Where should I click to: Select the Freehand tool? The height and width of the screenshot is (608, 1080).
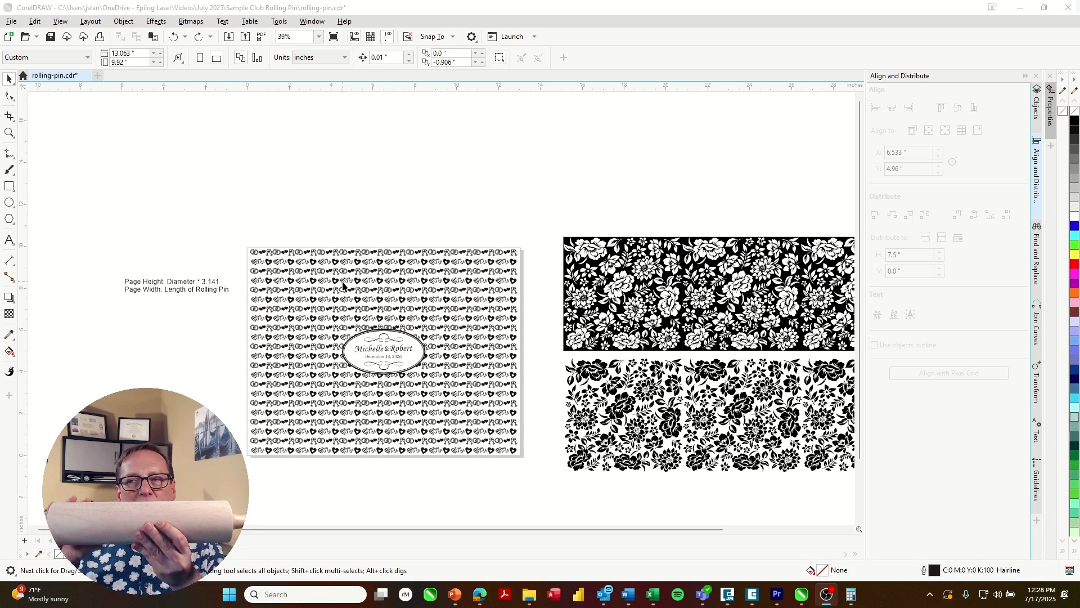click(9, 154)
